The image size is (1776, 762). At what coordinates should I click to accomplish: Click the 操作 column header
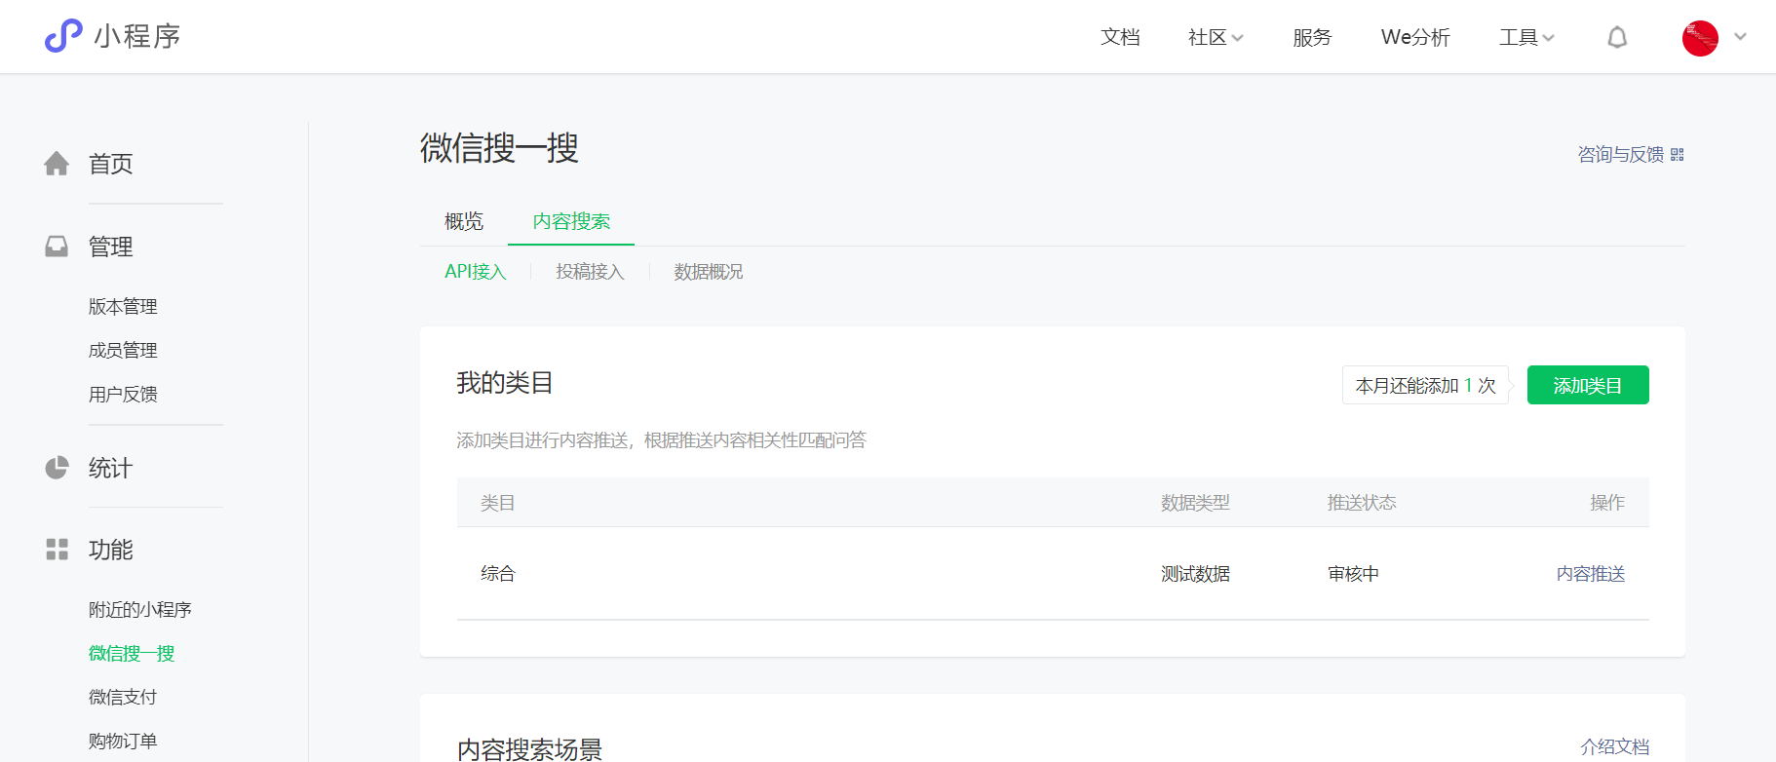point(1607,503)
